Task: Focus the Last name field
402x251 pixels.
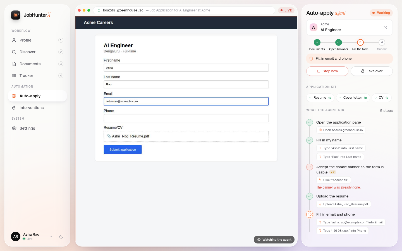Action: 186,85
